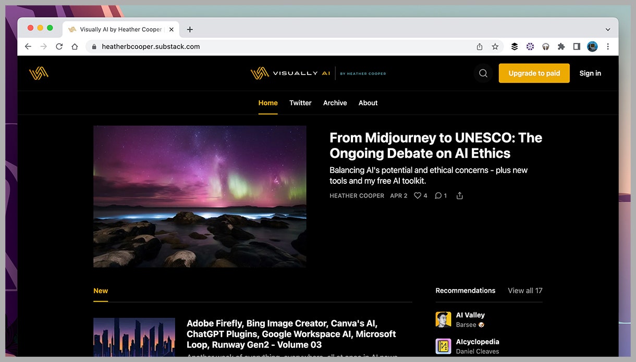Open the Extensions puzzle piece menu
Image resolution: width=636 pixels, height=362 pixels.
tap(561, 46)
